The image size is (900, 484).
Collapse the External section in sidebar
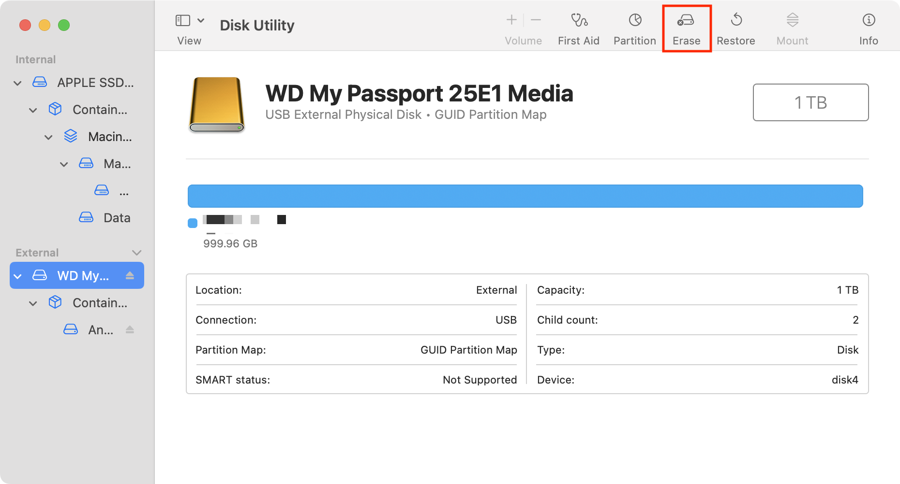(136, 252)
